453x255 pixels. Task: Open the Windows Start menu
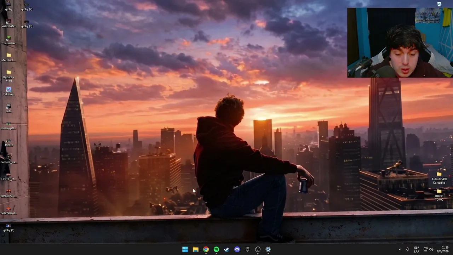point(185,249)
